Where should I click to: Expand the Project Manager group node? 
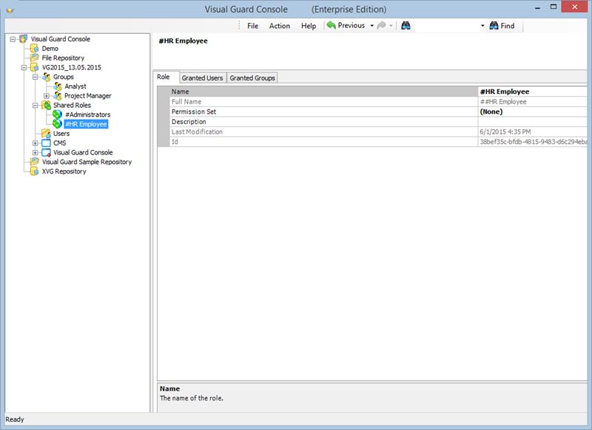tap(47, 96)
